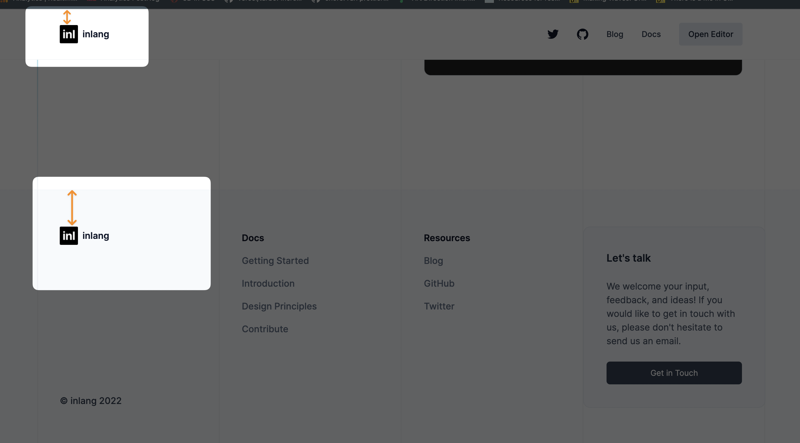Open the Contribute link in footer
This screenshot has width=800, height=443.
click(265, 329)
